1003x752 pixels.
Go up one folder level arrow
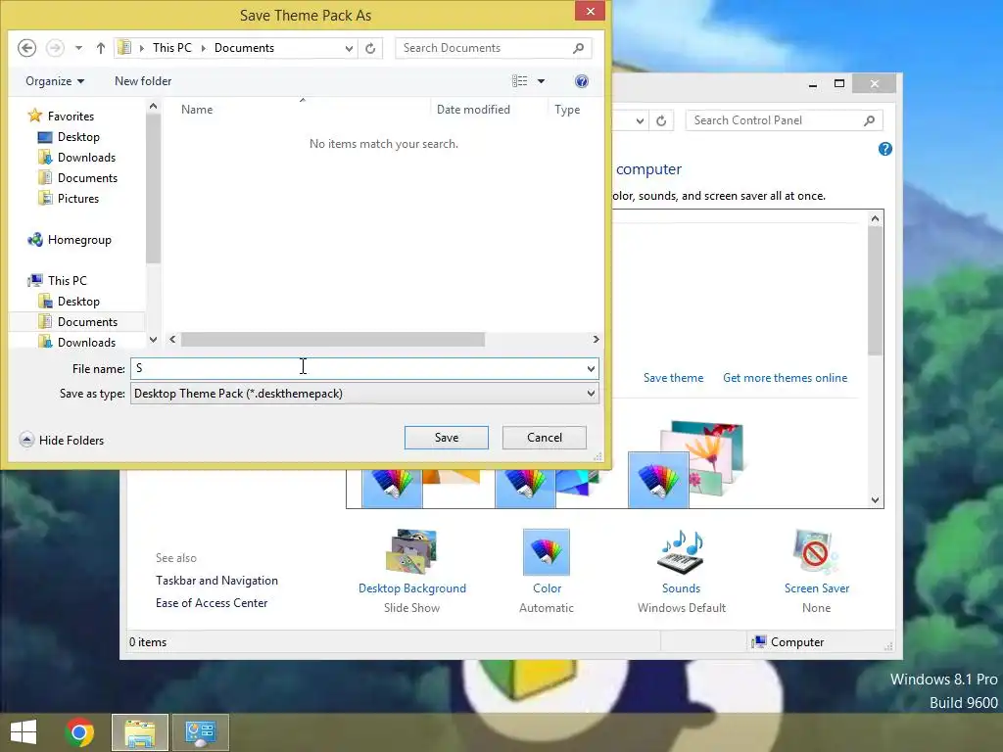(101, 48)
